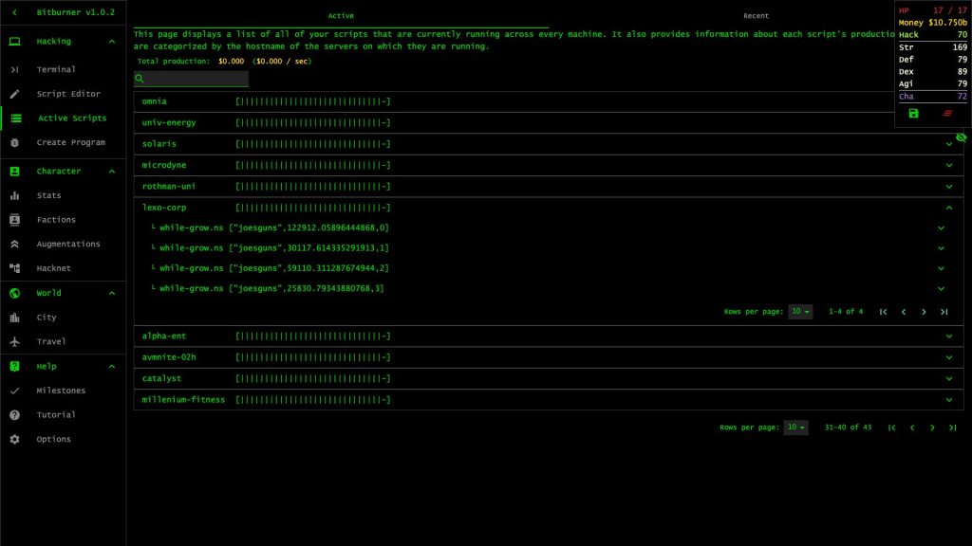Image resolution: width=972 pixels, height=546 pixels.
Task: Expand the alpha-ent server row
Action: coord(949,337)
